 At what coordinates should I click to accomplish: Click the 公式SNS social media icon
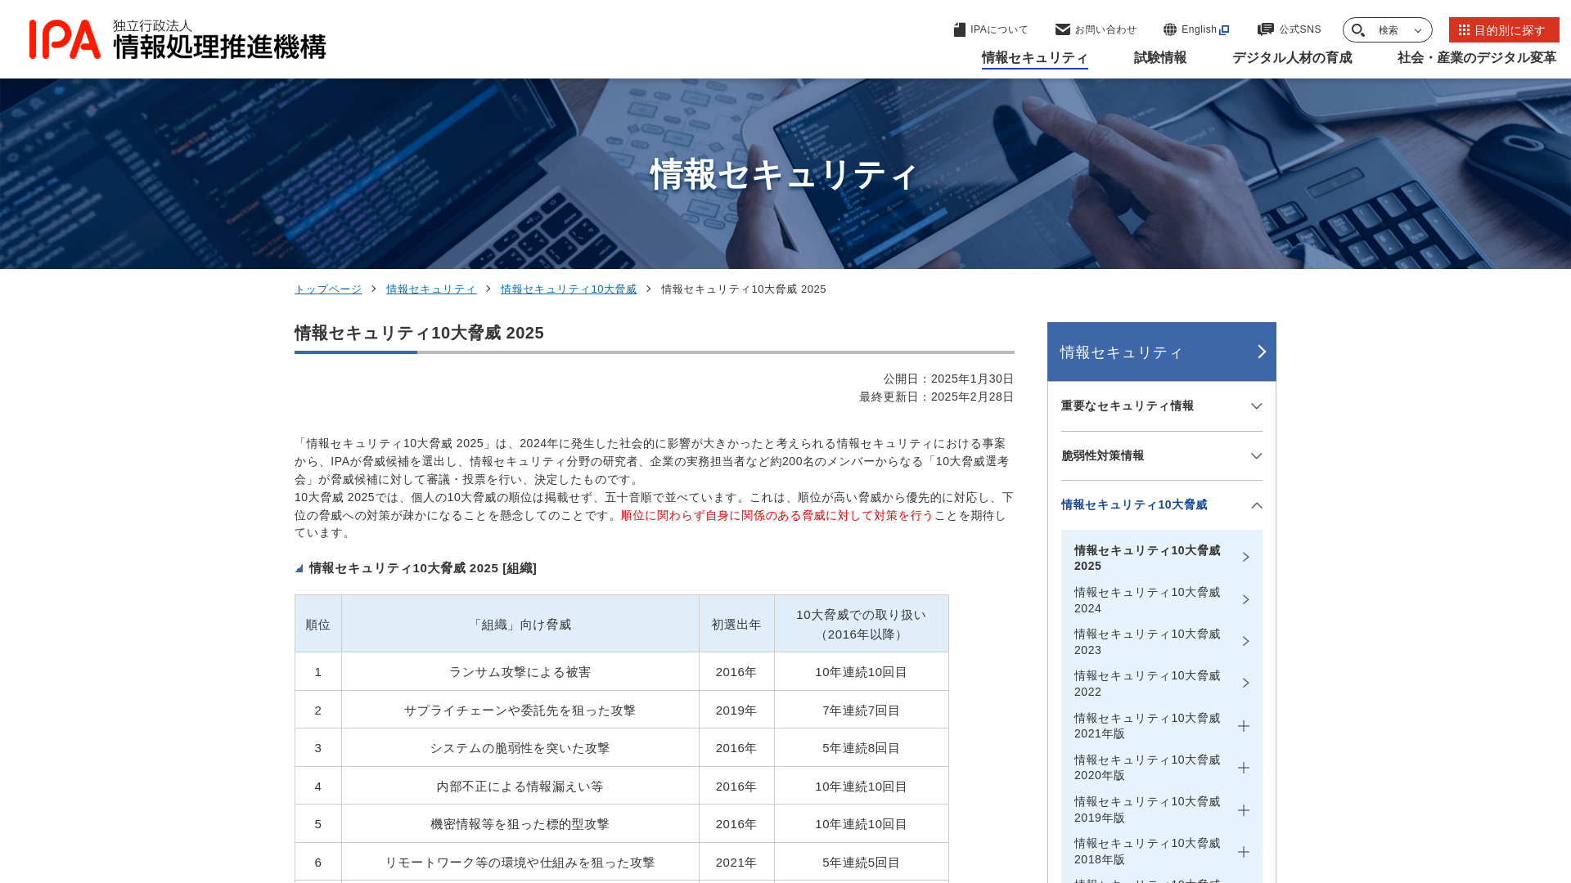1266,29
